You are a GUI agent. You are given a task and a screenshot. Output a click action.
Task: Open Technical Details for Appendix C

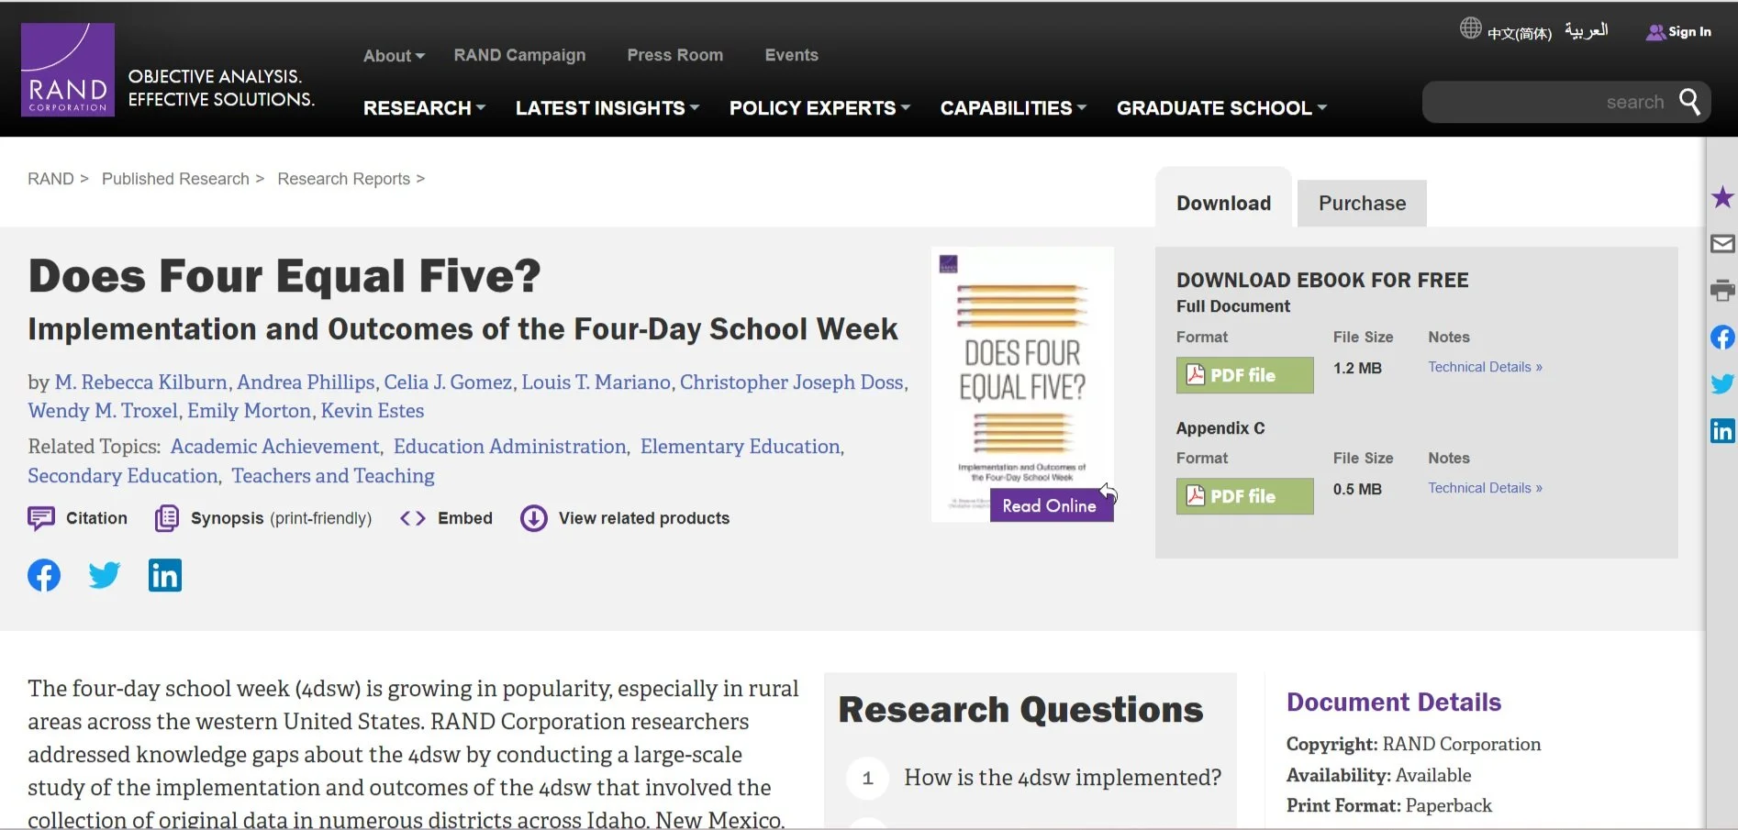pos(1485,488)
